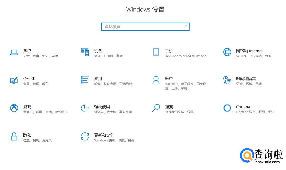The height and width of the screenshot is (170, 286).
Task: Open the 时间和语言 settings title
Action: 246,79
